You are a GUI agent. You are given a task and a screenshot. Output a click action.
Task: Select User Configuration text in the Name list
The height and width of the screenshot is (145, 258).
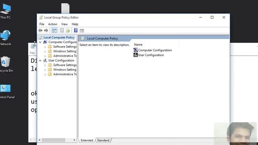pyautogui.click(x=151, y=55)
